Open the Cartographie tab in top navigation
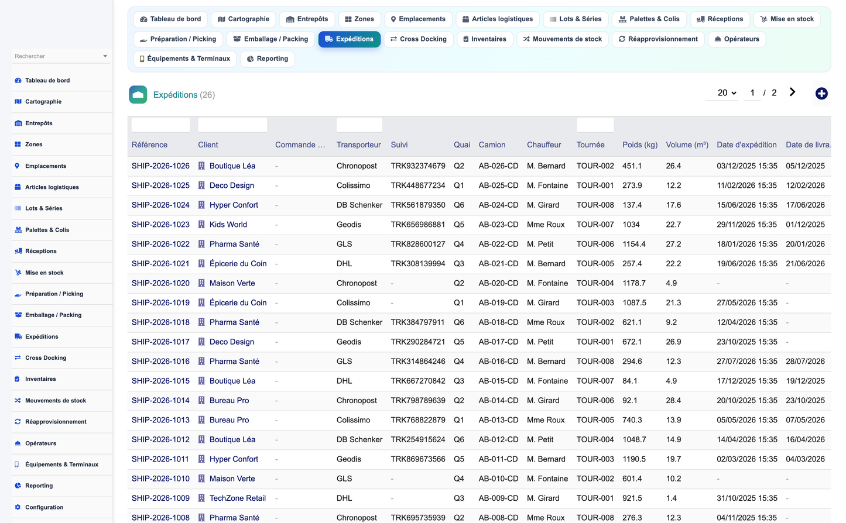 pos(244,19)
